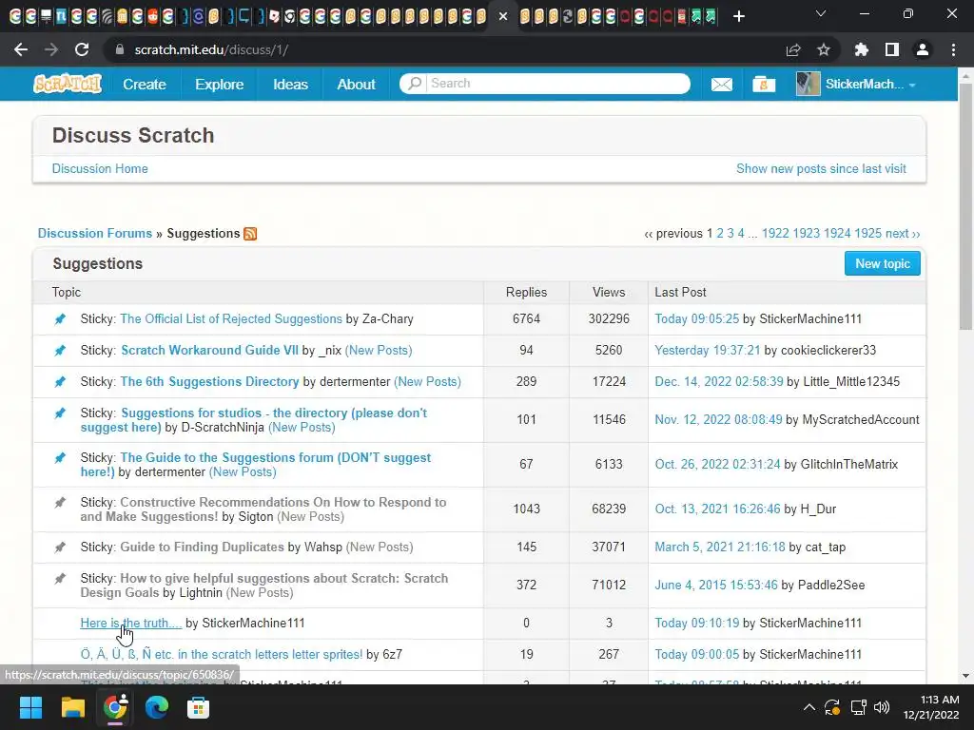
Task: Click the Scratch logo
Action: tap(68, 84)
